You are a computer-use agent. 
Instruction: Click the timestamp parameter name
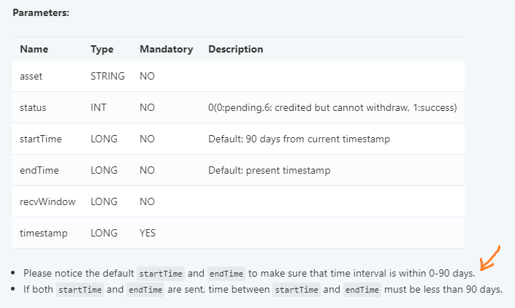(44, 233)
